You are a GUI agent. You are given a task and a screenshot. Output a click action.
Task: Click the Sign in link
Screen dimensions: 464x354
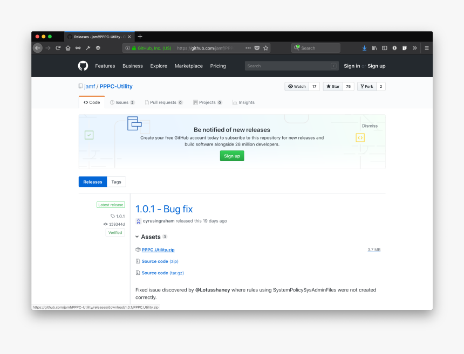point(352,66)
